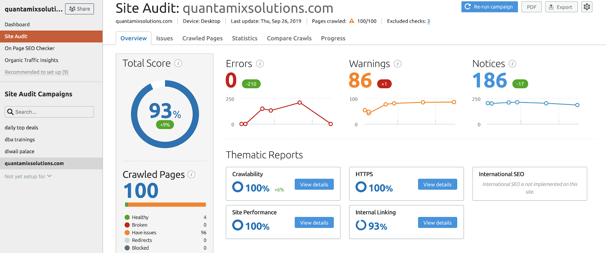The width and height of the screenshot is (606, 253).
Task: Click the +1 warnings change badge
Action: coord(384,84)
